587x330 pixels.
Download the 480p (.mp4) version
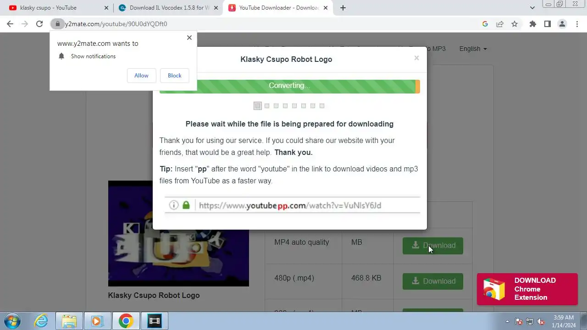(x=433, y=281)
